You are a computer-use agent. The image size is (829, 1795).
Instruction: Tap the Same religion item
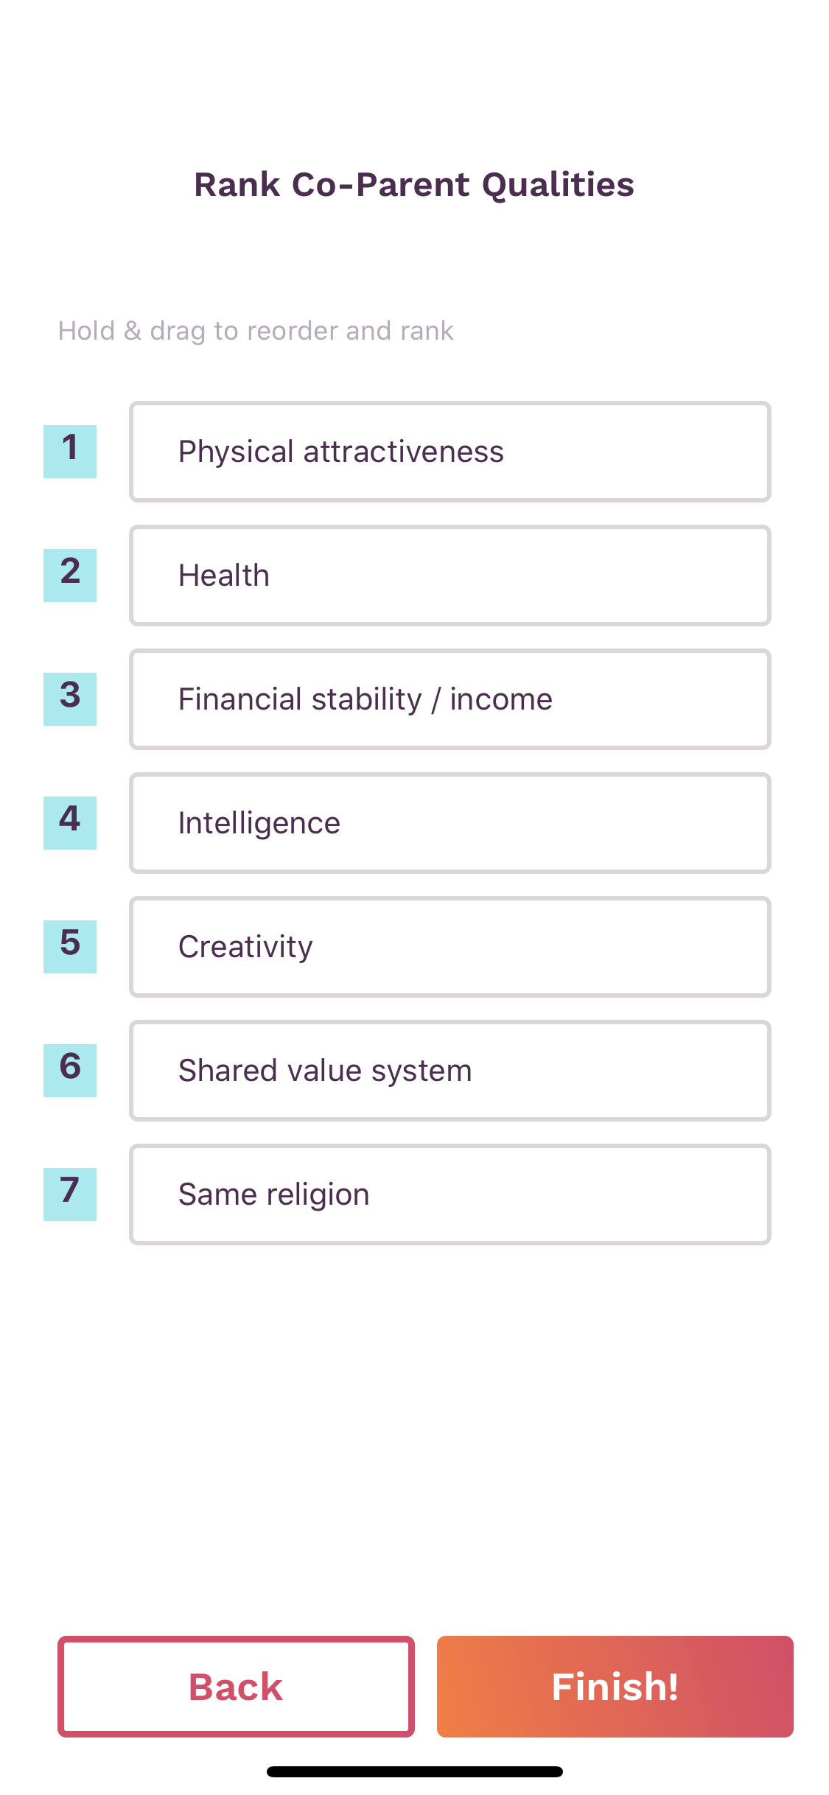[450, 1194]
